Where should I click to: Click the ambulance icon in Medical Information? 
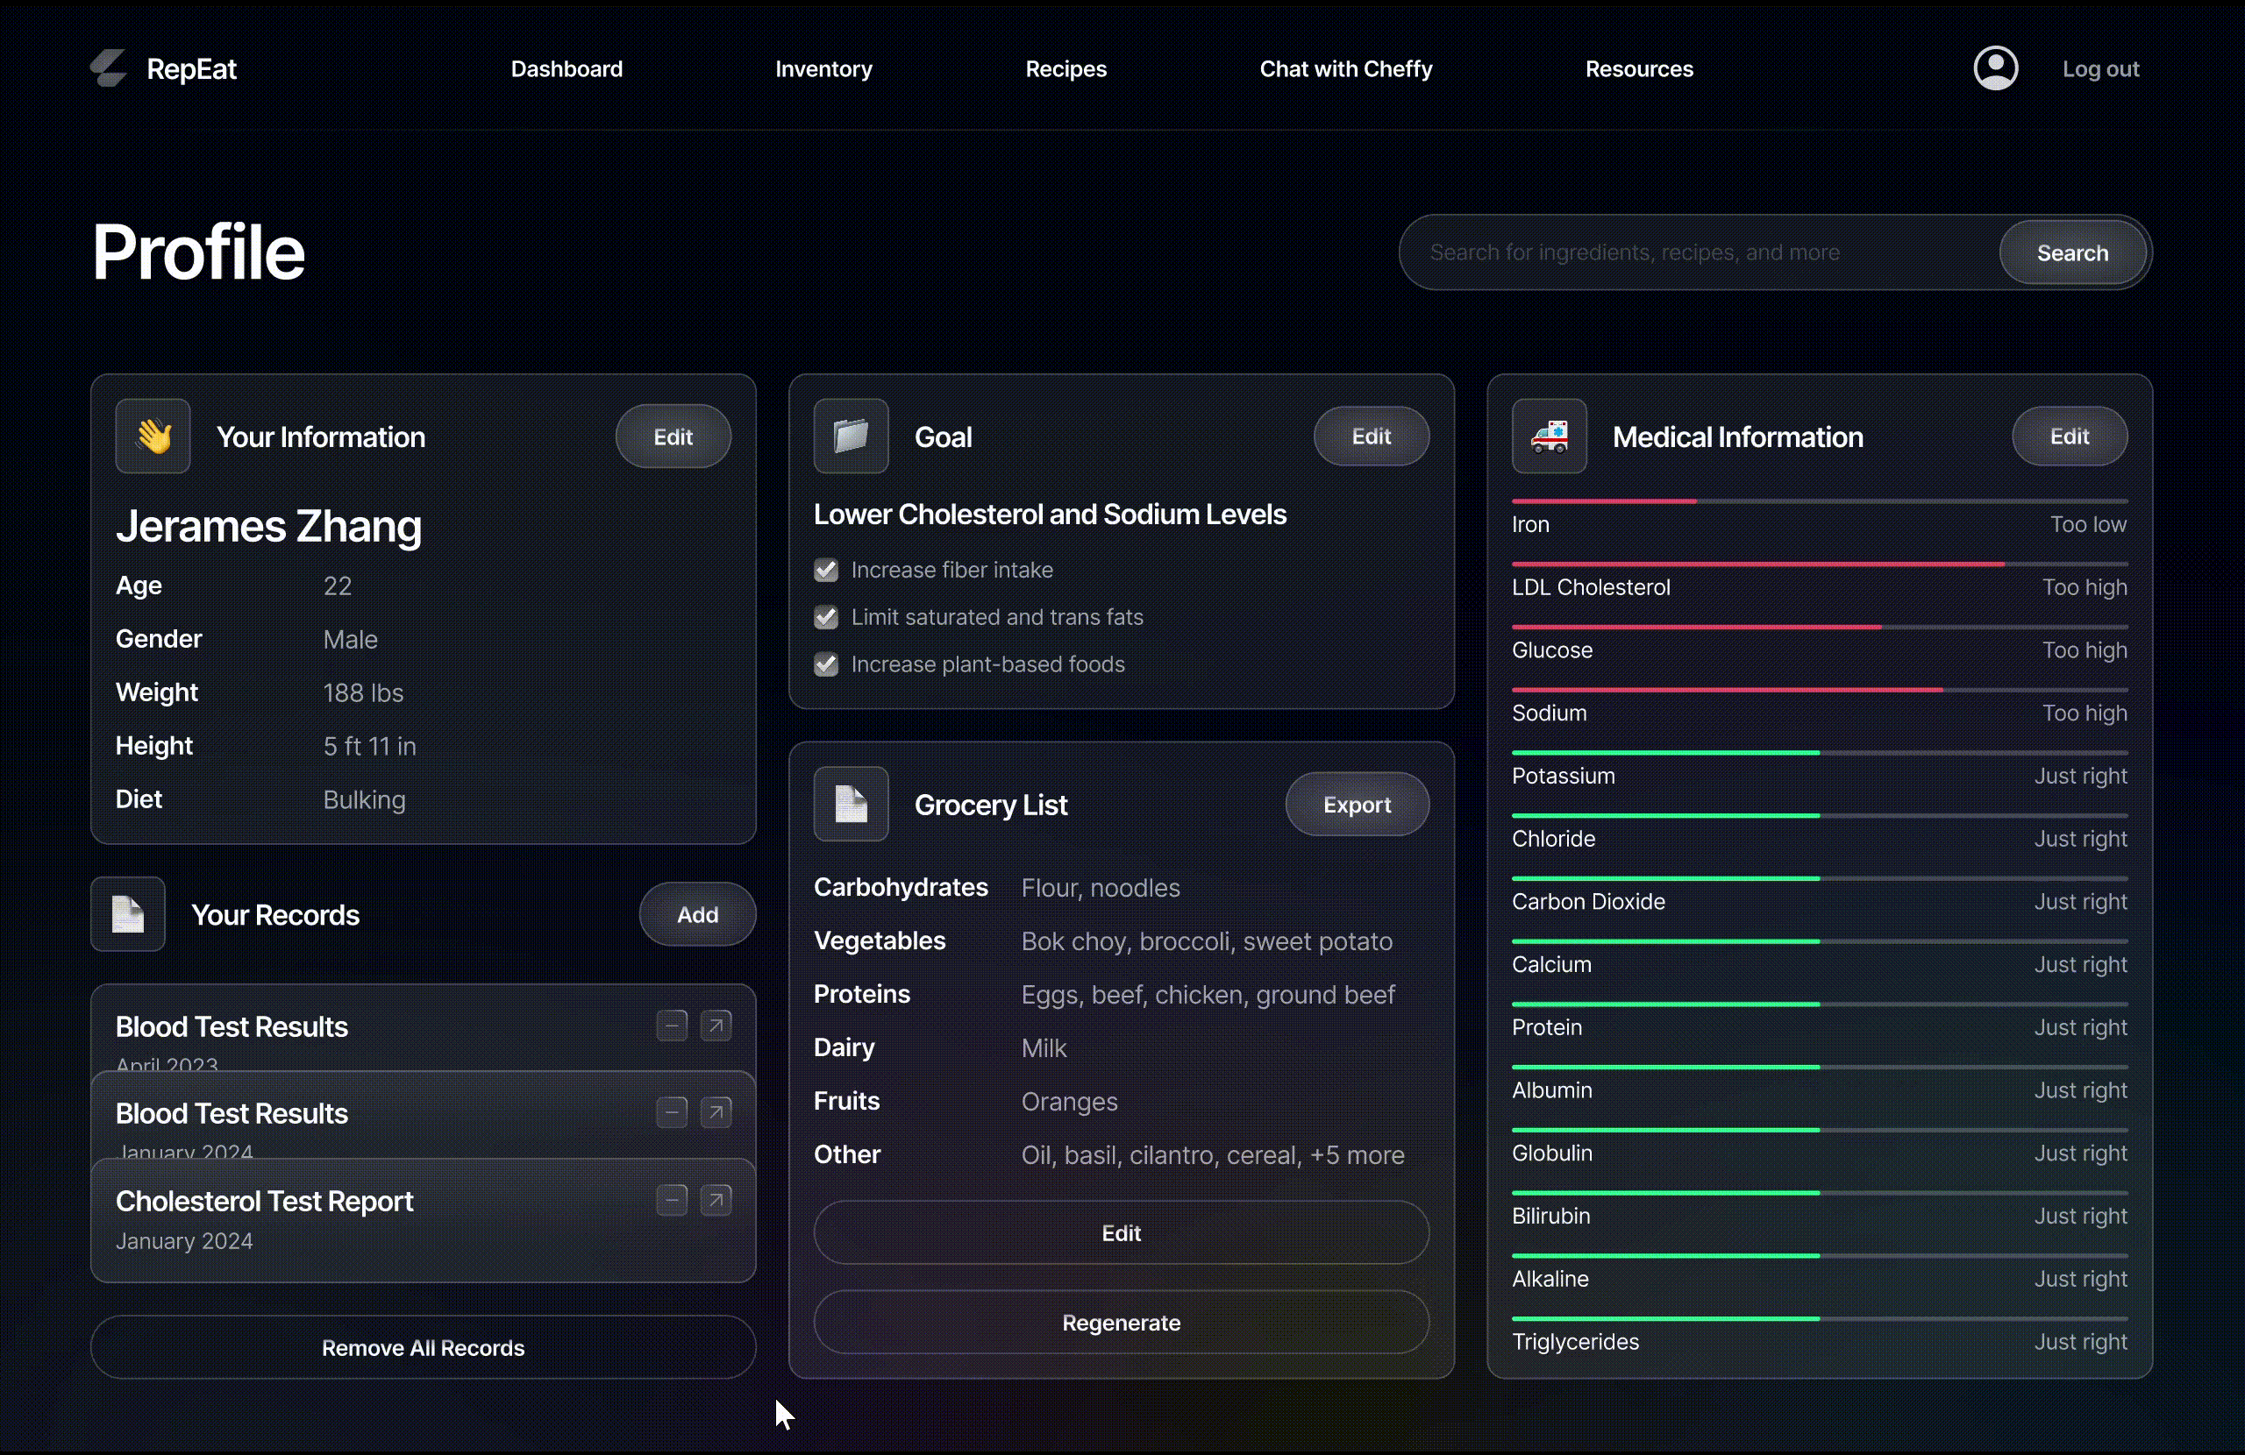click(x=1549, y=436)
